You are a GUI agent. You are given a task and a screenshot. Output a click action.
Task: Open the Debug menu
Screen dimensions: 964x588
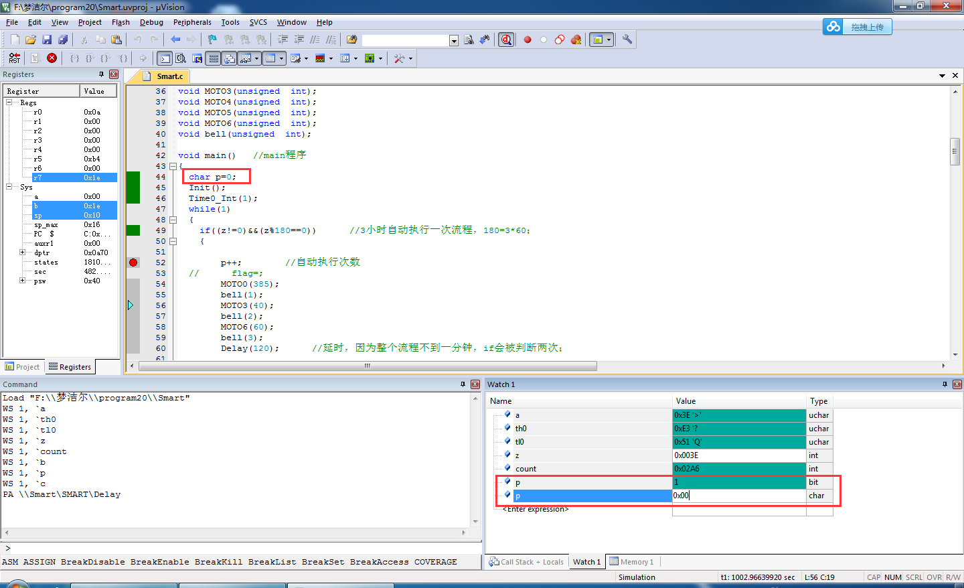pyautogui.click(x=151, y=22)
